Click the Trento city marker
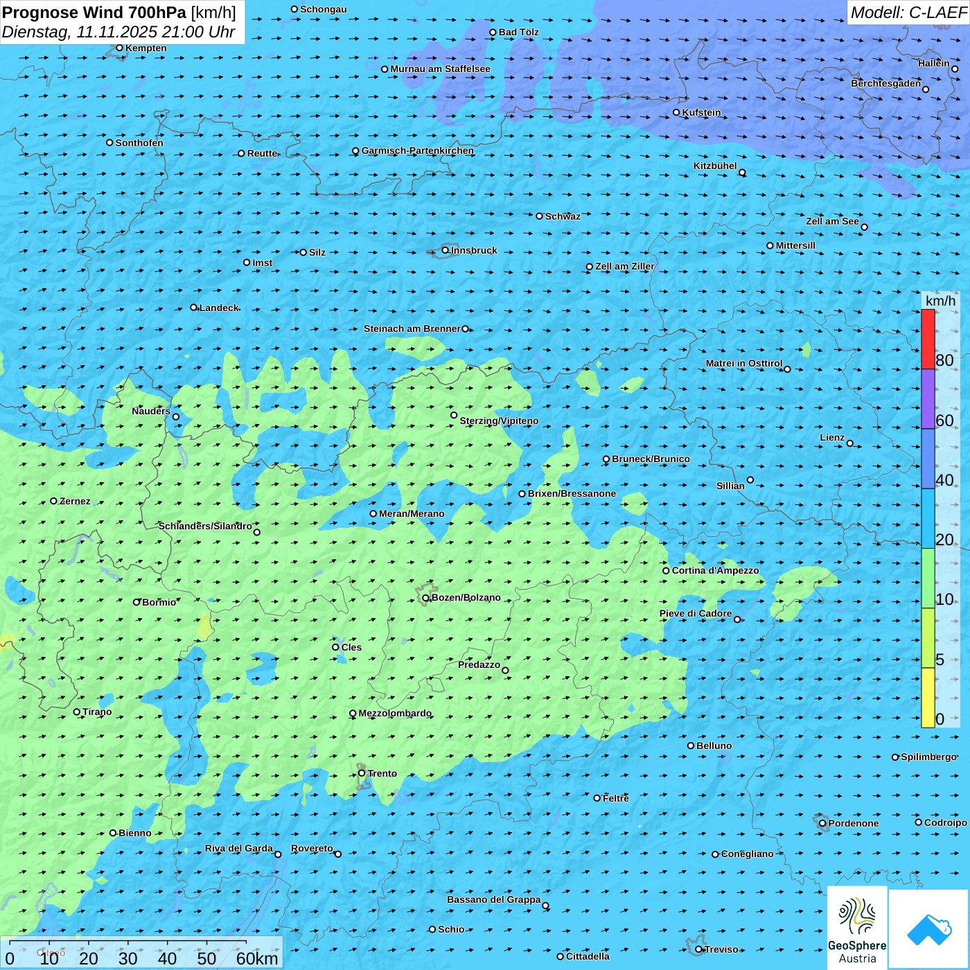The height and width of the screenshot is (970, 970). [x=362, y=773]
